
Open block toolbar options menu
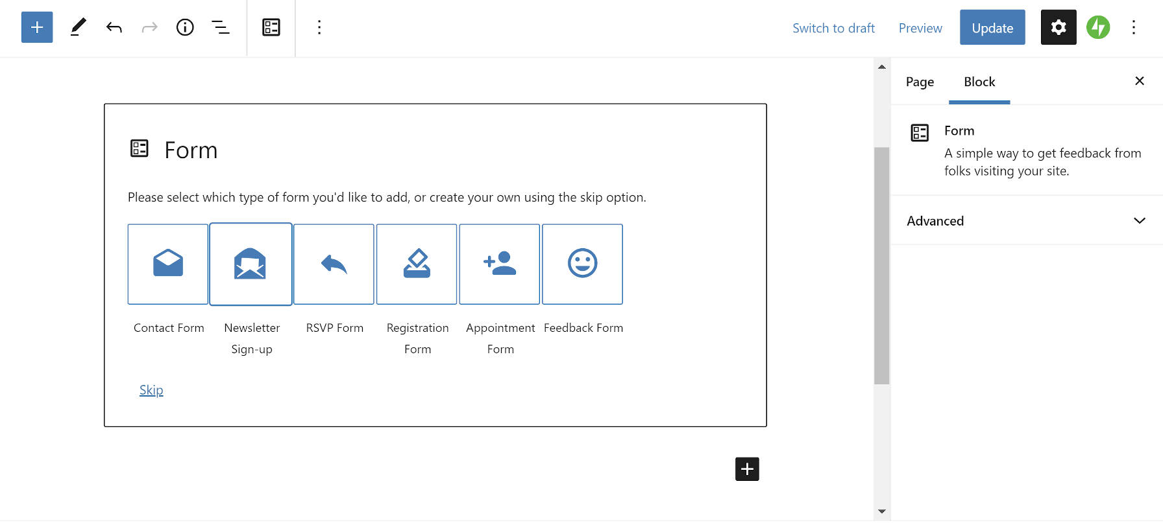[319, 27]
